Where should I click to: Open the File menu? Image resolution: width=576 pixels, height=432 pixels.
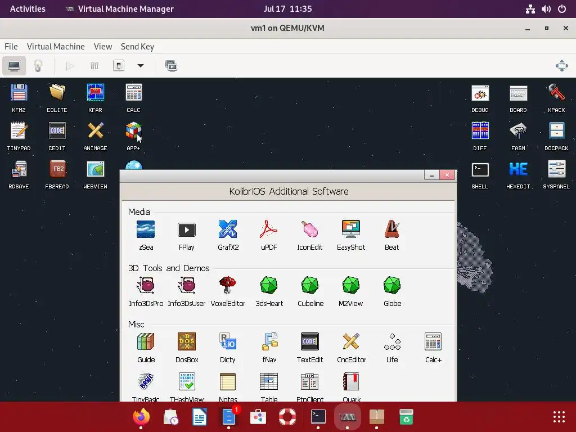coord(11,47)
